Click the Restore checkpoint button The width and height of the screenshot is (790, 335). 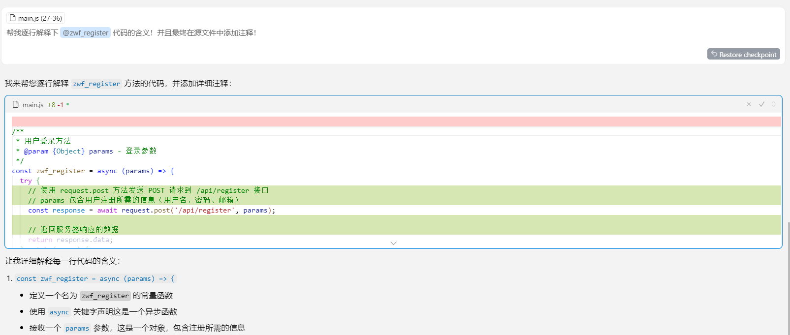(743, 54)
